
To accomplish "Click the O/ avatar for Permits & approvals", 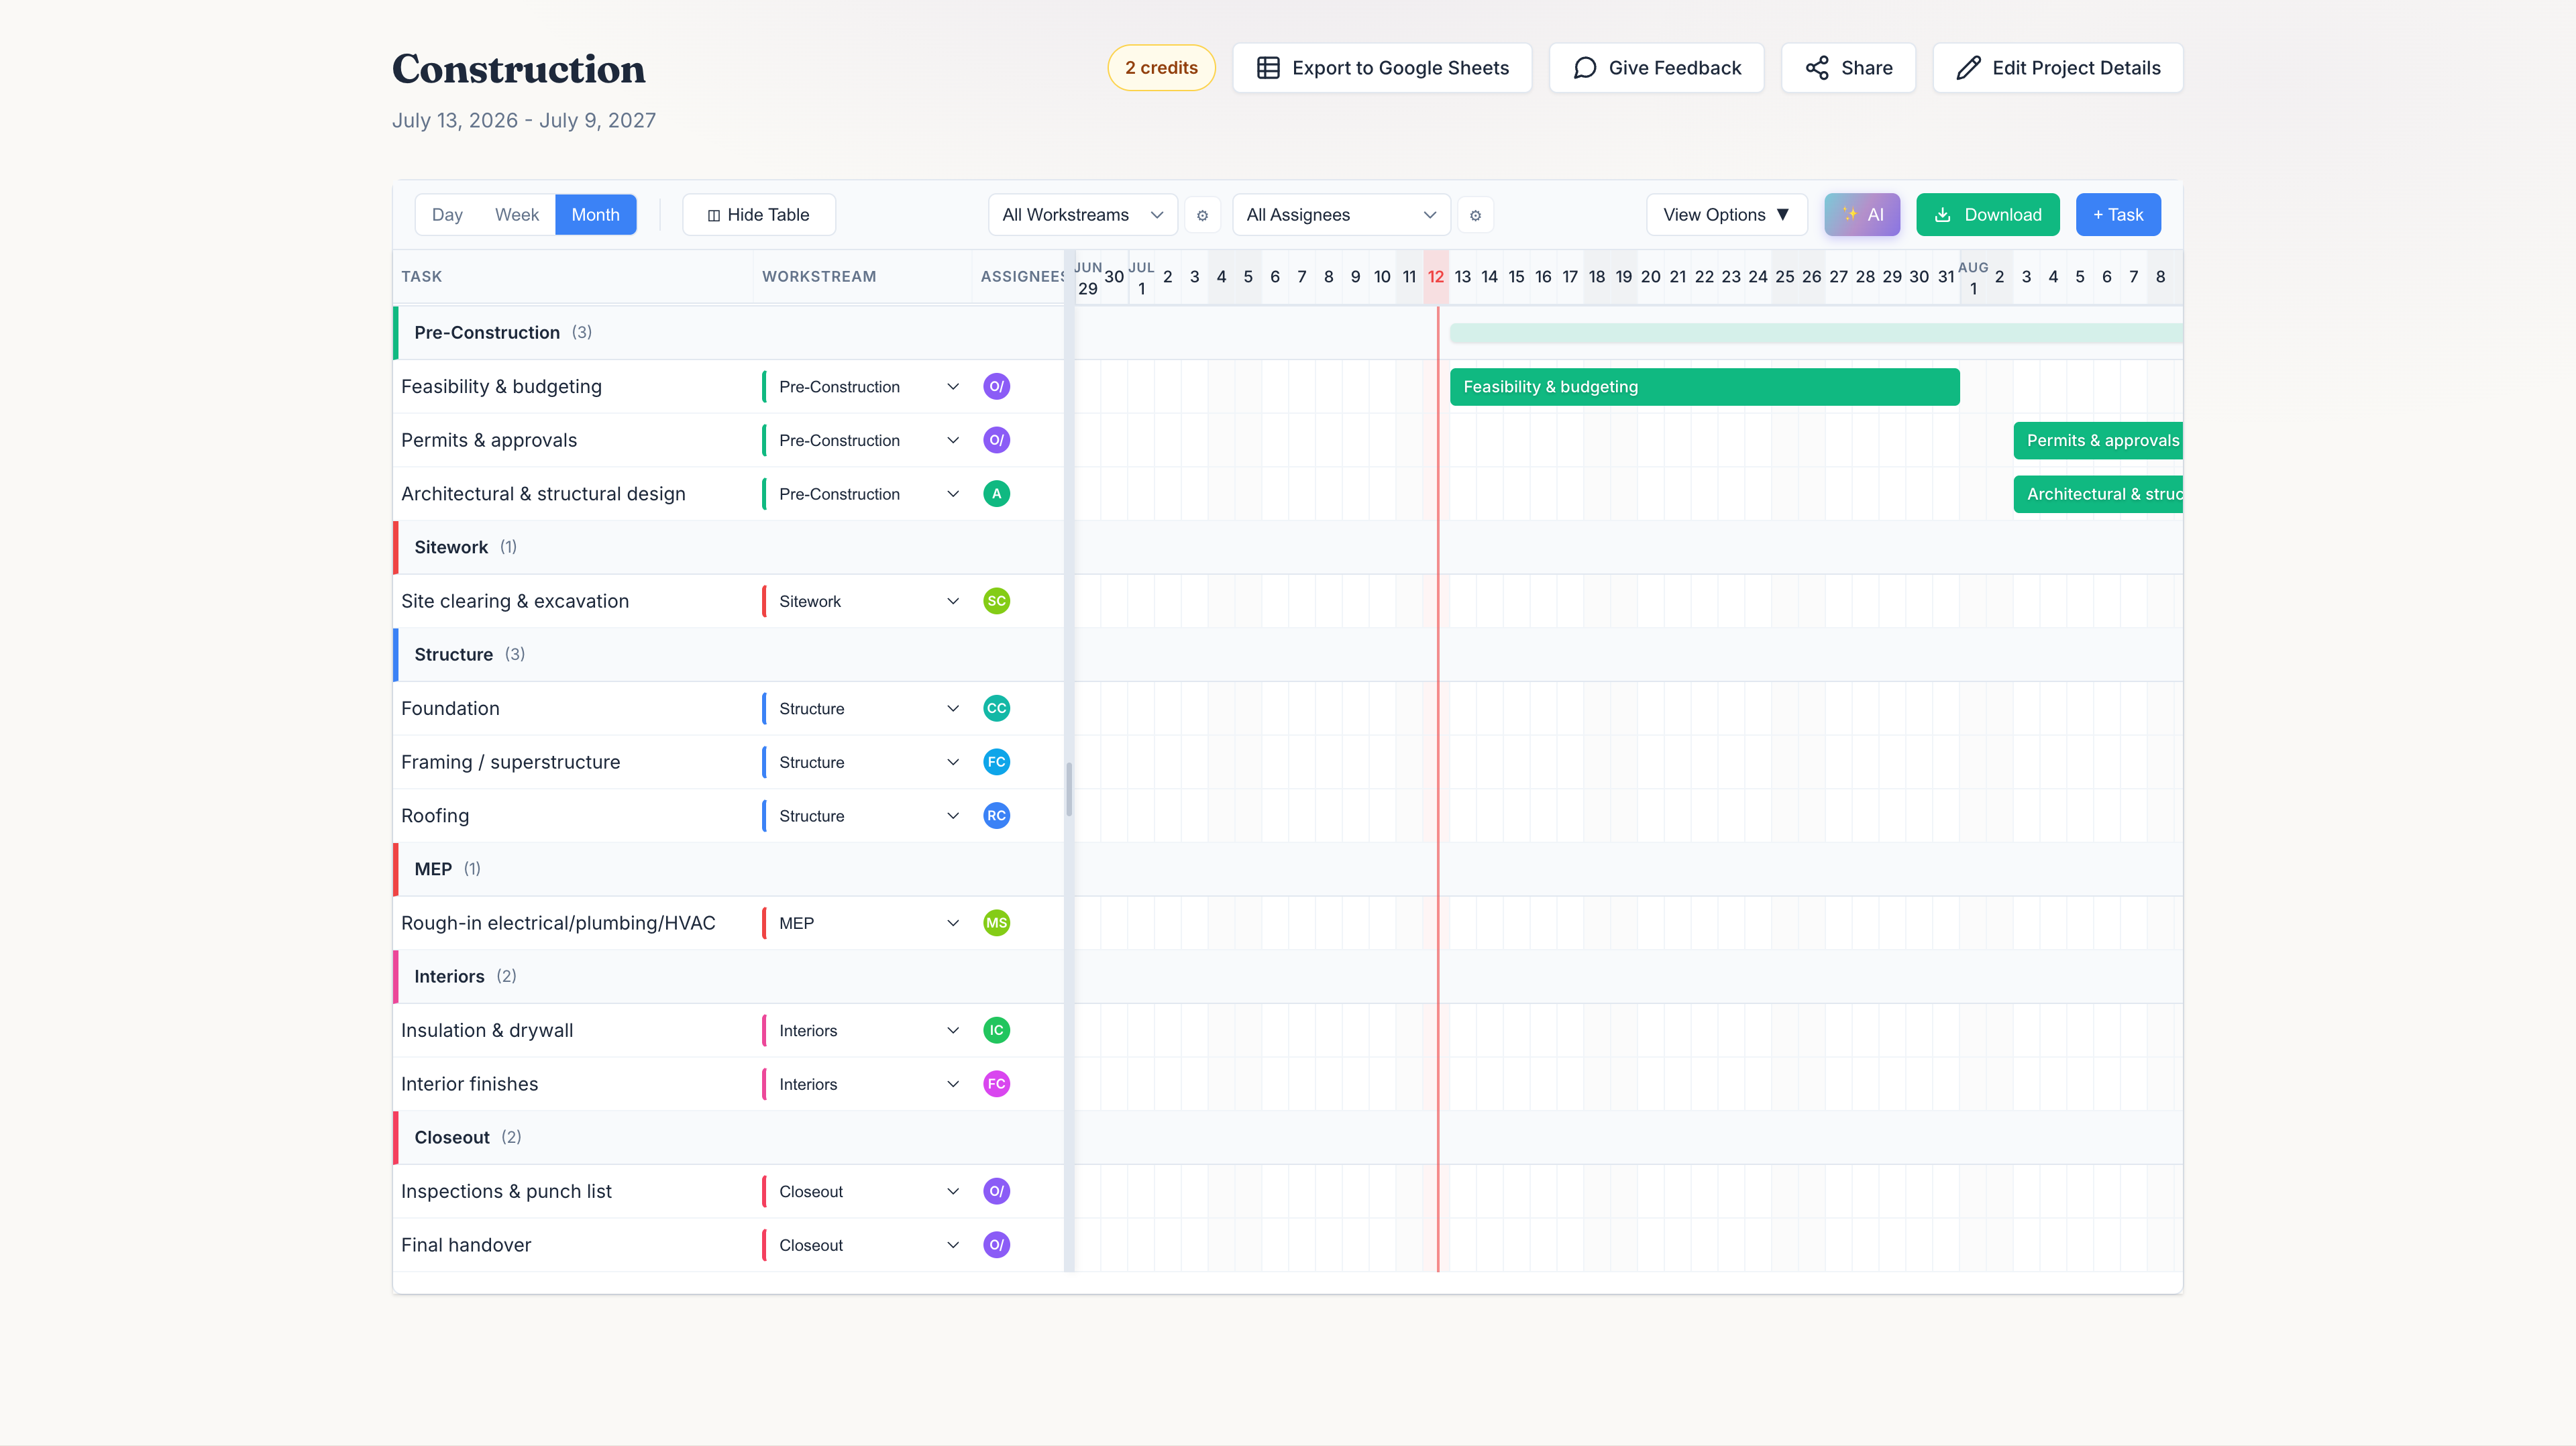I will pyautogui.click(x=996, y=440).
